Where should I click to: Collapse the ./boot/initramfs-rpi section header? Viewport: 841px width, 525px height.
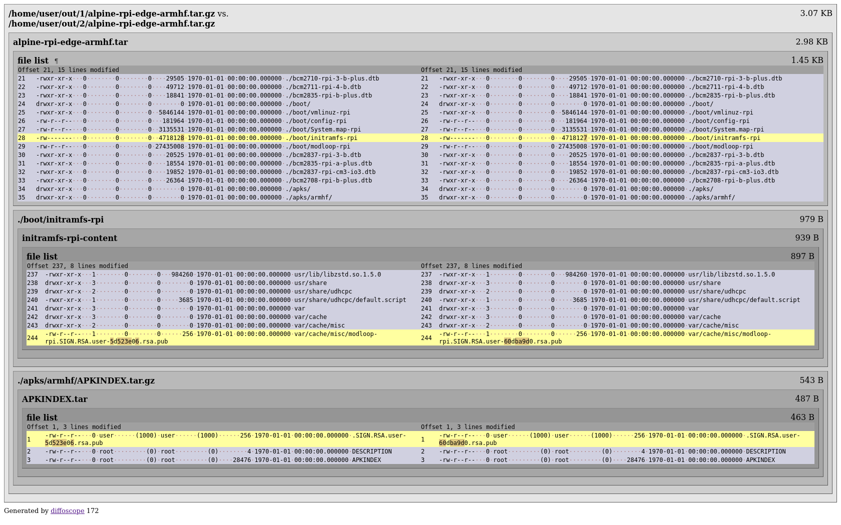(x=61, y=219)
